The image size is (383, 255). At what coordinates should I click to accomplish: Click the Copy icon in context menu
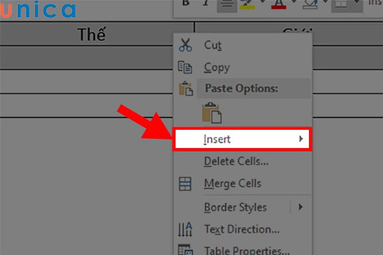tap(186, 67)
